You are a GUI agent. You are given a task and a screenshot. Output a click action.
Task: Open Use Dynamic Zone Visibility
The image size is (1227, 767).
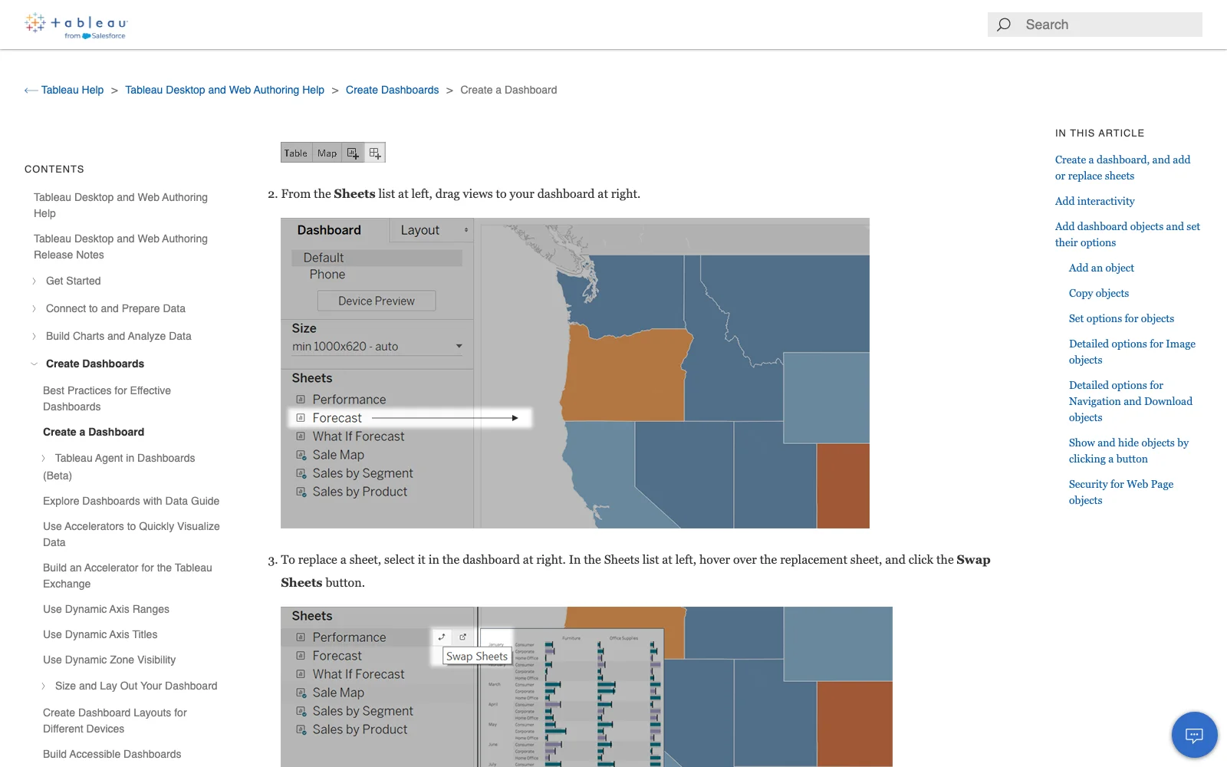[109, 660]
